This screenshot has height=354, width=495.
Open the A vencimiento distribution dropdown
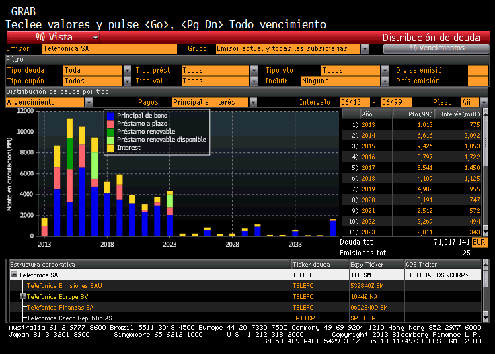coord(89,102)
